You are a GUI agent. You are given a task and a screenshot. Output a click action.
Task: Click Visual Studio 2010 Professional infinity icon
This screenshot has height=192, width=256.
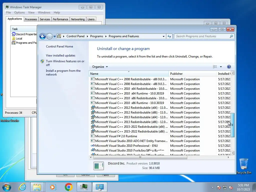92,146
